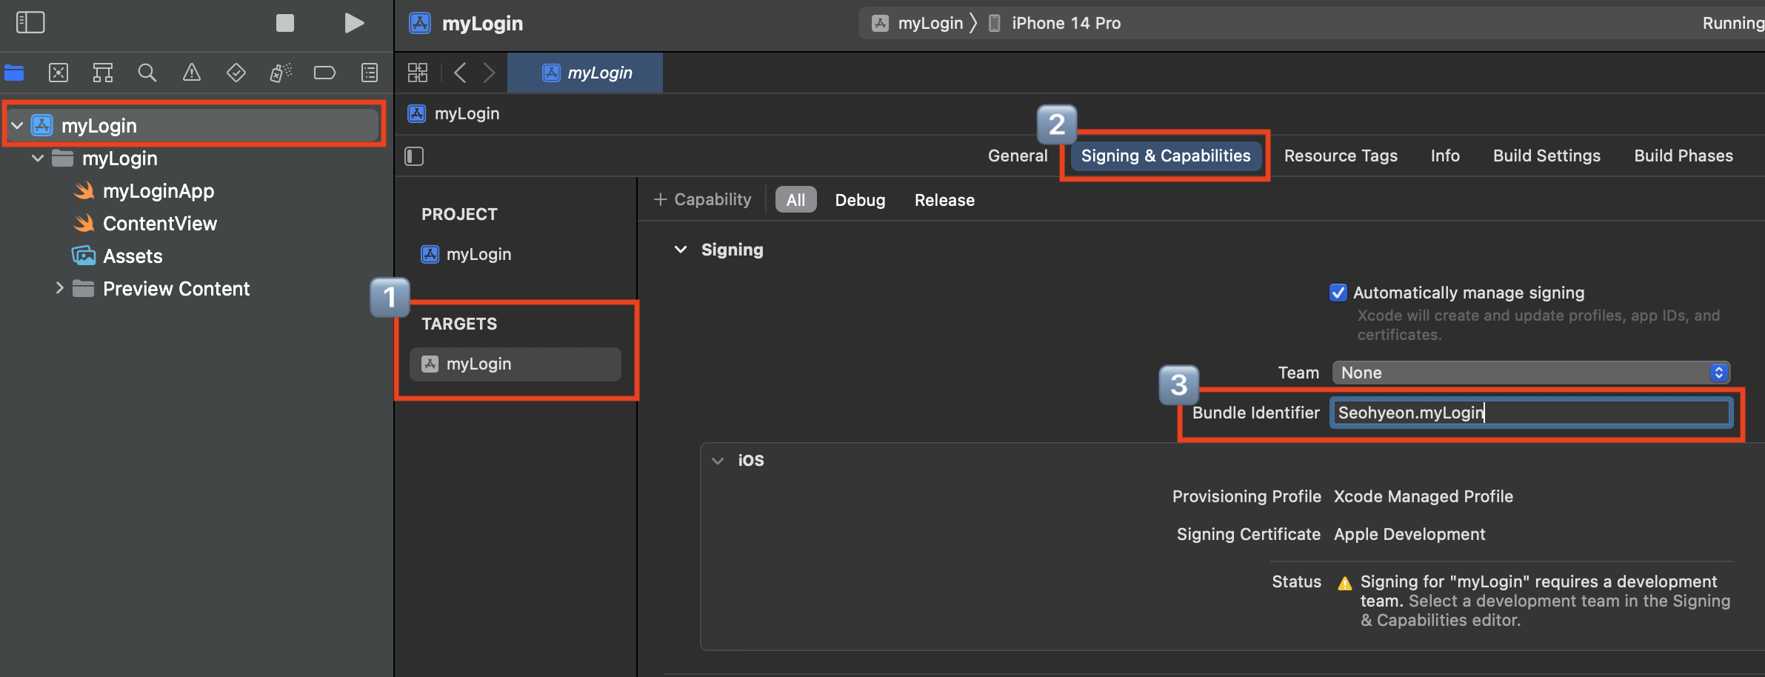Open the myLoginApp Swift file
Screen dimensions: 1765x677
(159, 191)
